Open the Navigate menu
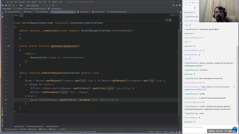The height and width of the screenshot is (134, 239). tap(22, 2)
